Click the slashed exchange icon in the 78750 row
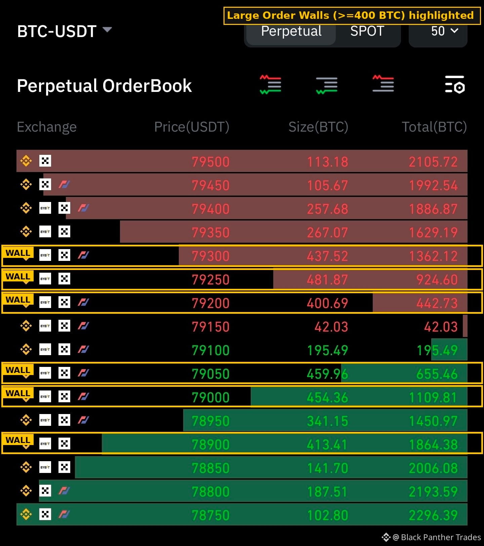Viewport: 484px width, 546px height. 64,514
